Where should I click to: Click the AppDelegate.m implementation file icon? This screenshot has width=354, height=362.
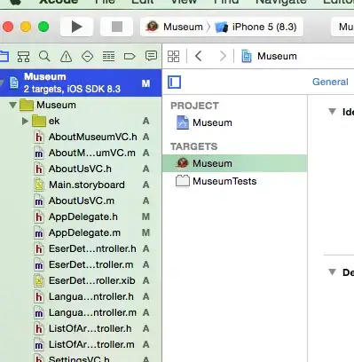(x=39, y=232)
